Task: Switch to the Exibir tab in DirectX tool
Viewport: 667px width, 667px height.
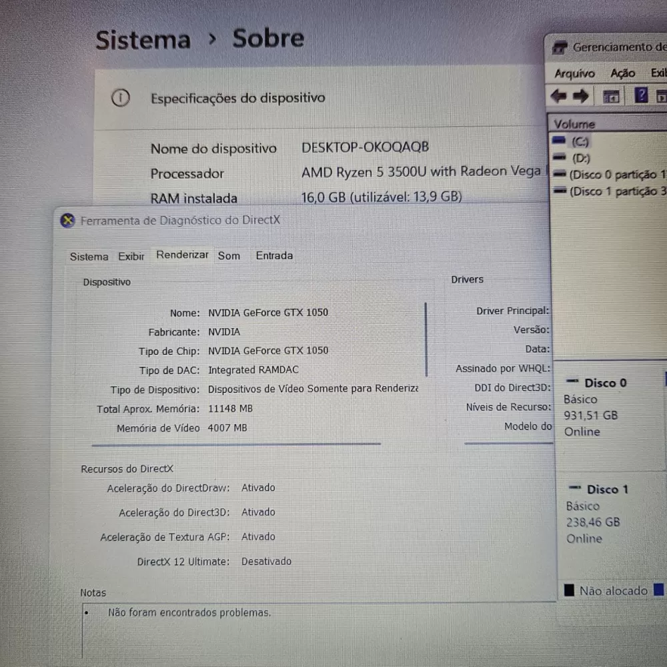Action: click(131, 257)
